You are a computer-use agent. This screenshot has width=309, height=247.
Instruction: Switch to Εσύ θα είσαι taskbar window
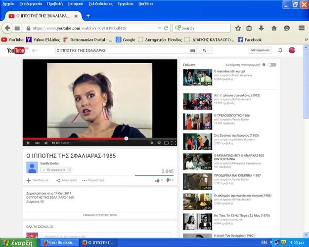pyautogui.click(x=59, y=243)
